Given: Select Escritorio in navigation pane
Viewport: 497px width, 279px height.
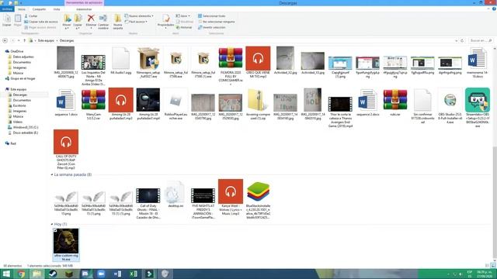Looking at the screenshot, I should point(19,105).
